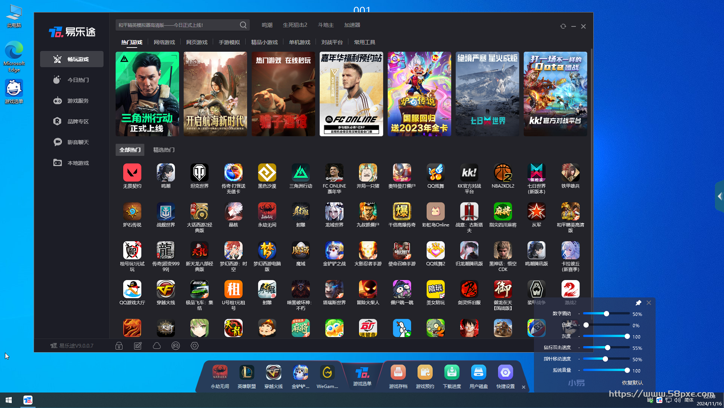The width and height of the screenshot is (724, 408).
Task: Open 游戏存档 in the dock
Action: [x=398, y=376]
